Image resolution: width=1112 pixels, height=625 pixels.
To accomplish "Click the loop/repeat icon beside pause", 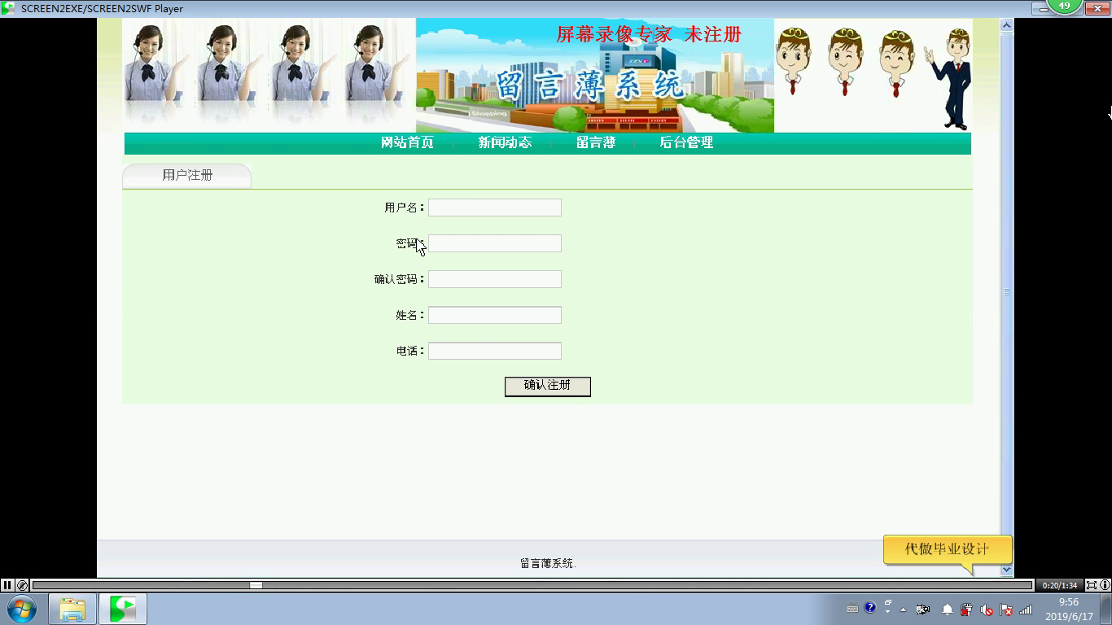I will coord(22,585).
